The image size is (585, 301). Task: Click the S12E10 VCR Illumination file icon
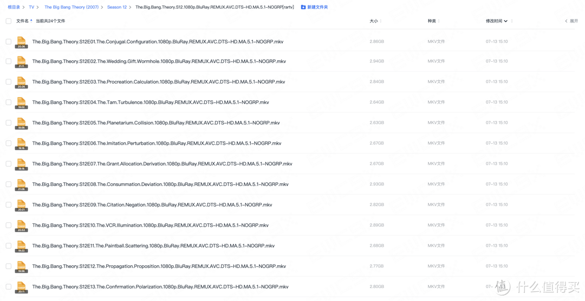click(x=21, y=226)
